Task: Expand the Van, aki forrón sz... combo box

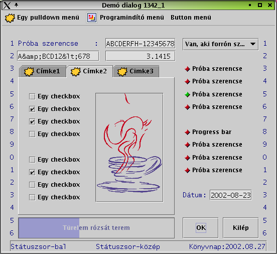Action: coord(220,44)
